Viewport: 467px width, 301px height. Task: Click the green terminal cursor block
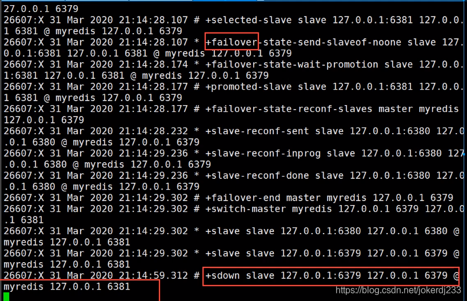(x=6, y=296)
